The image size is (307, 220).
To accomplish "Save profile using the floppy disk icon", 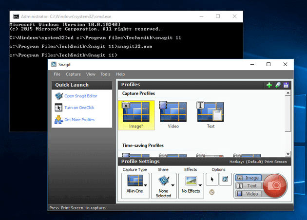I will click(286, 85).
